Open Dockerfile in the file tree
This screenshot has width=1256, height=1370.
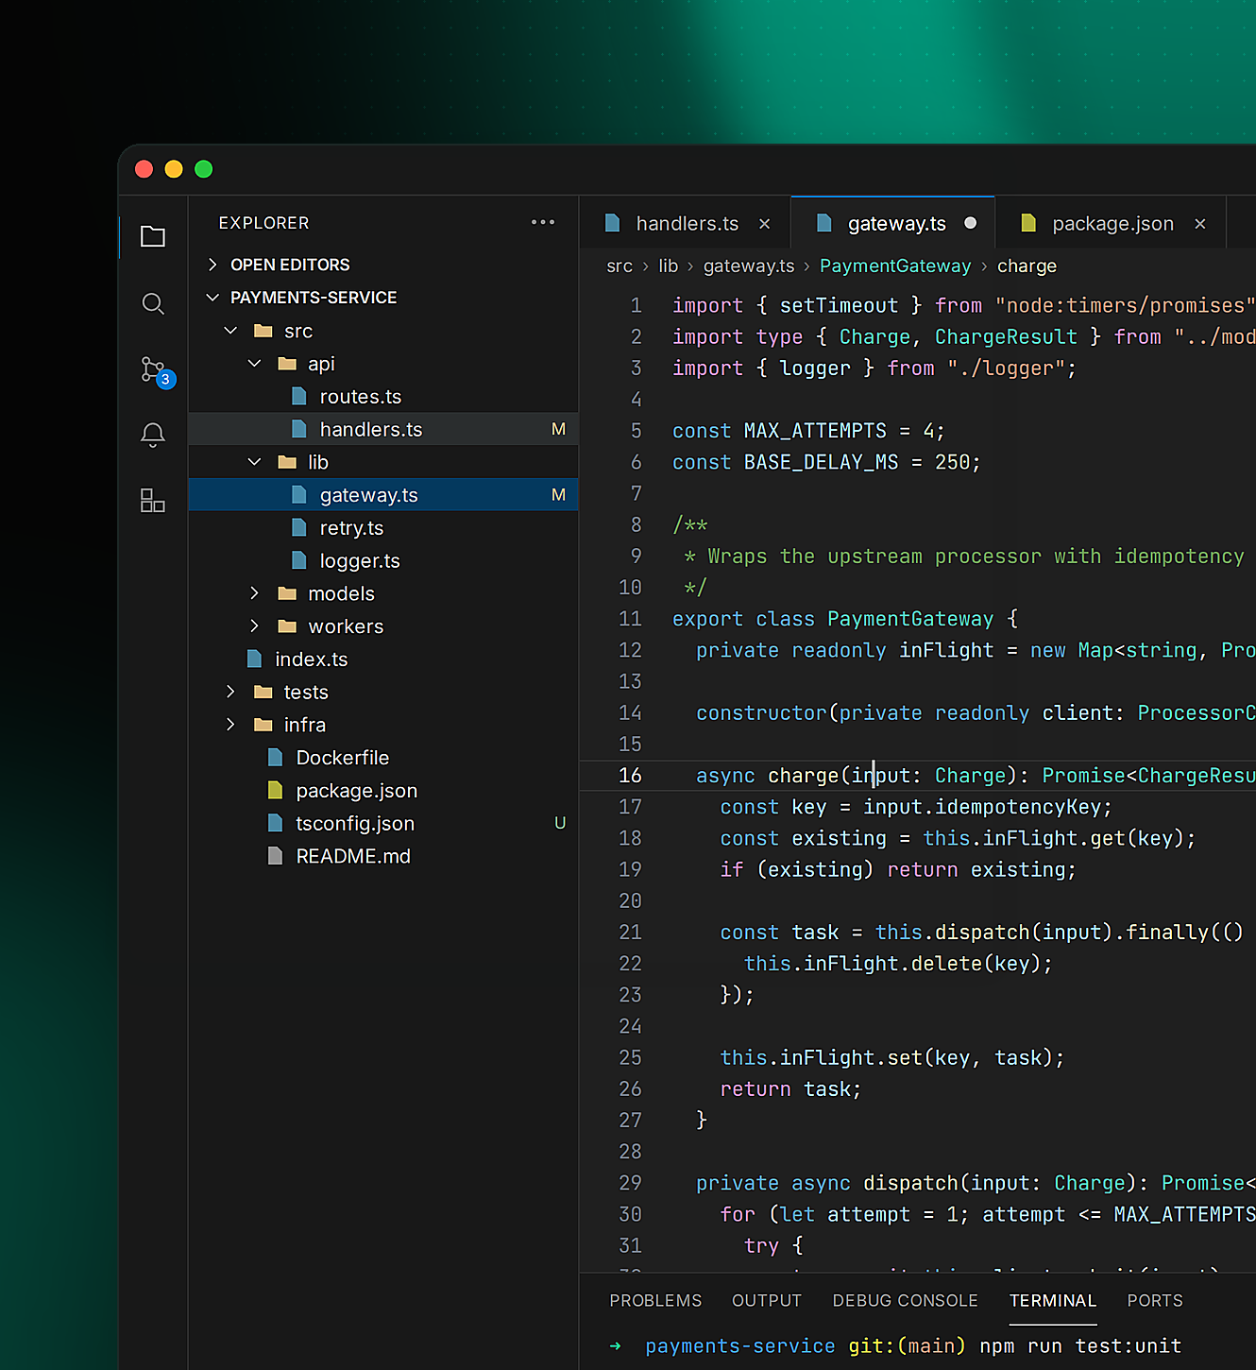tap(383, 757)
